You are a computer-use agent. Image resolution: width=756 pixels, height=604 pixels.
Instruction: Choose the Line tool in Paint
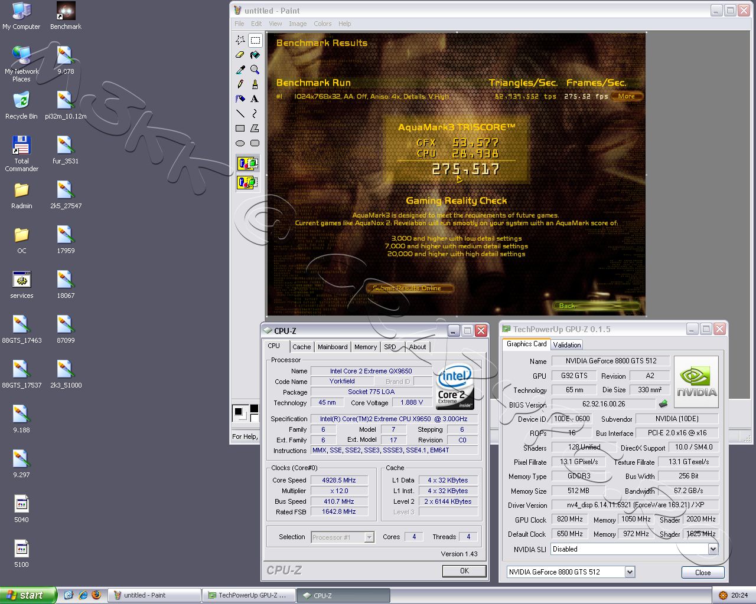pos(240,113)
